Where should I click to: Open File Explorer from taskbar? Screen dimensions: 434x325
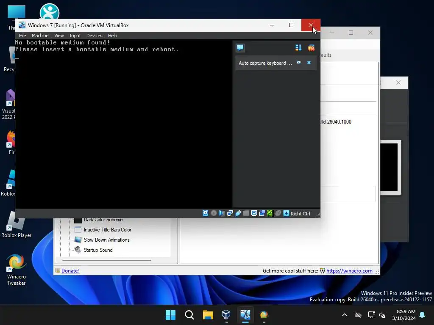point(208,315)
